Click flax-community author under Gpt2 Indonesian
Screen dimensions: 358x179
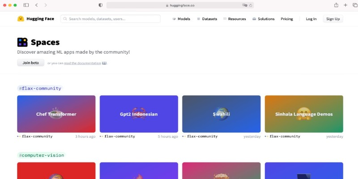point(120,136)
